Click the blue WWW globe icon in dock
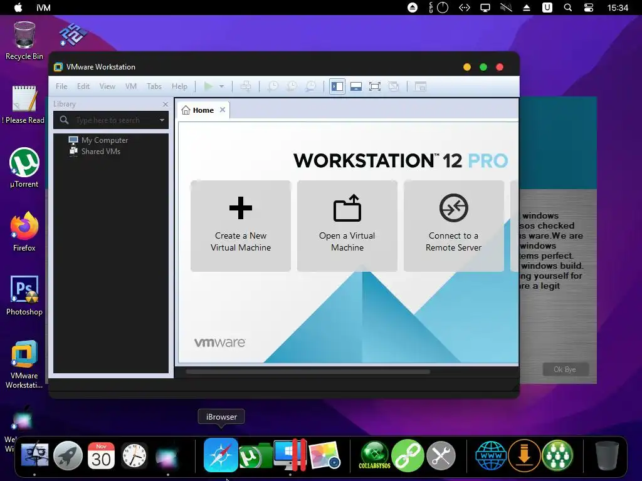This screenshot has width=642, height=481. (x=490, y=455)
